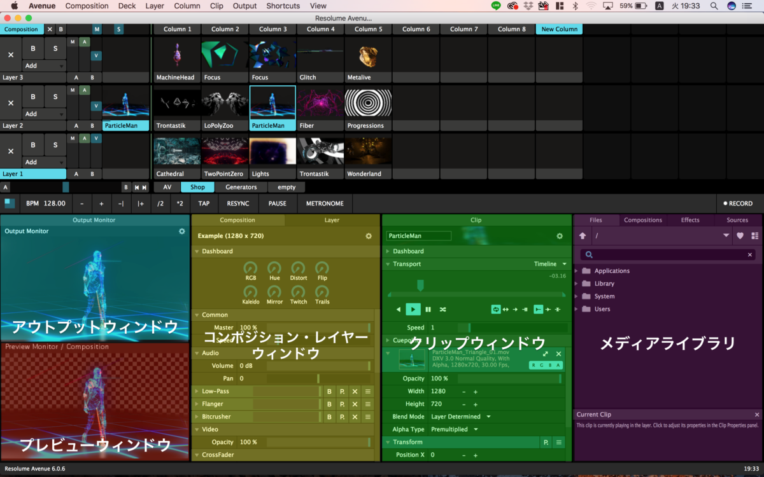The width and height of the screenshot is (764, 477).
Task: Clear the Files browser search field
Action: tap(749, 254)
